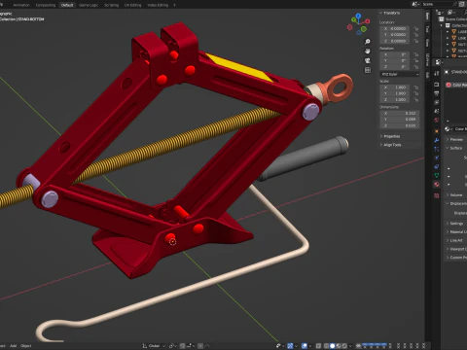
Task: Collapse the material Surface panel
Action: pos(454,148)
